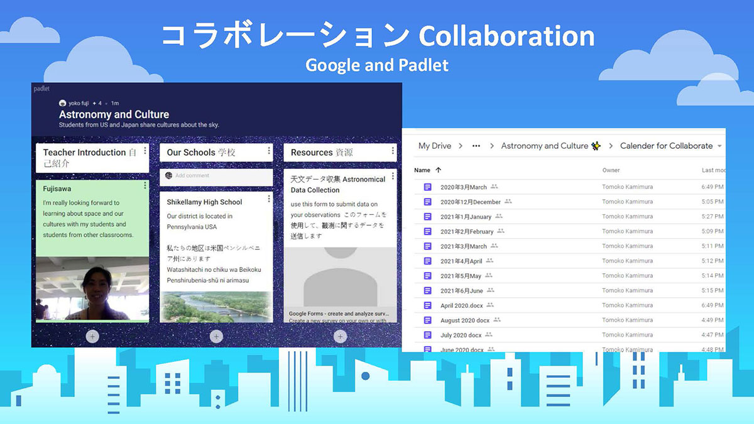Click the yoko fuji avatar in Padlet header

coord(62,103)
